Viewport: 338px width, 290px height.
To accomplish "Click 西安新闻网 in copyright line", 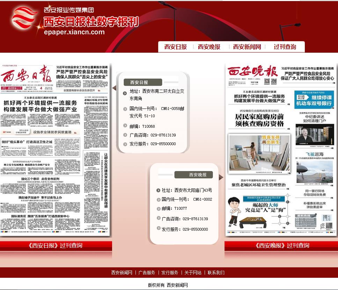I will [177, 285].
